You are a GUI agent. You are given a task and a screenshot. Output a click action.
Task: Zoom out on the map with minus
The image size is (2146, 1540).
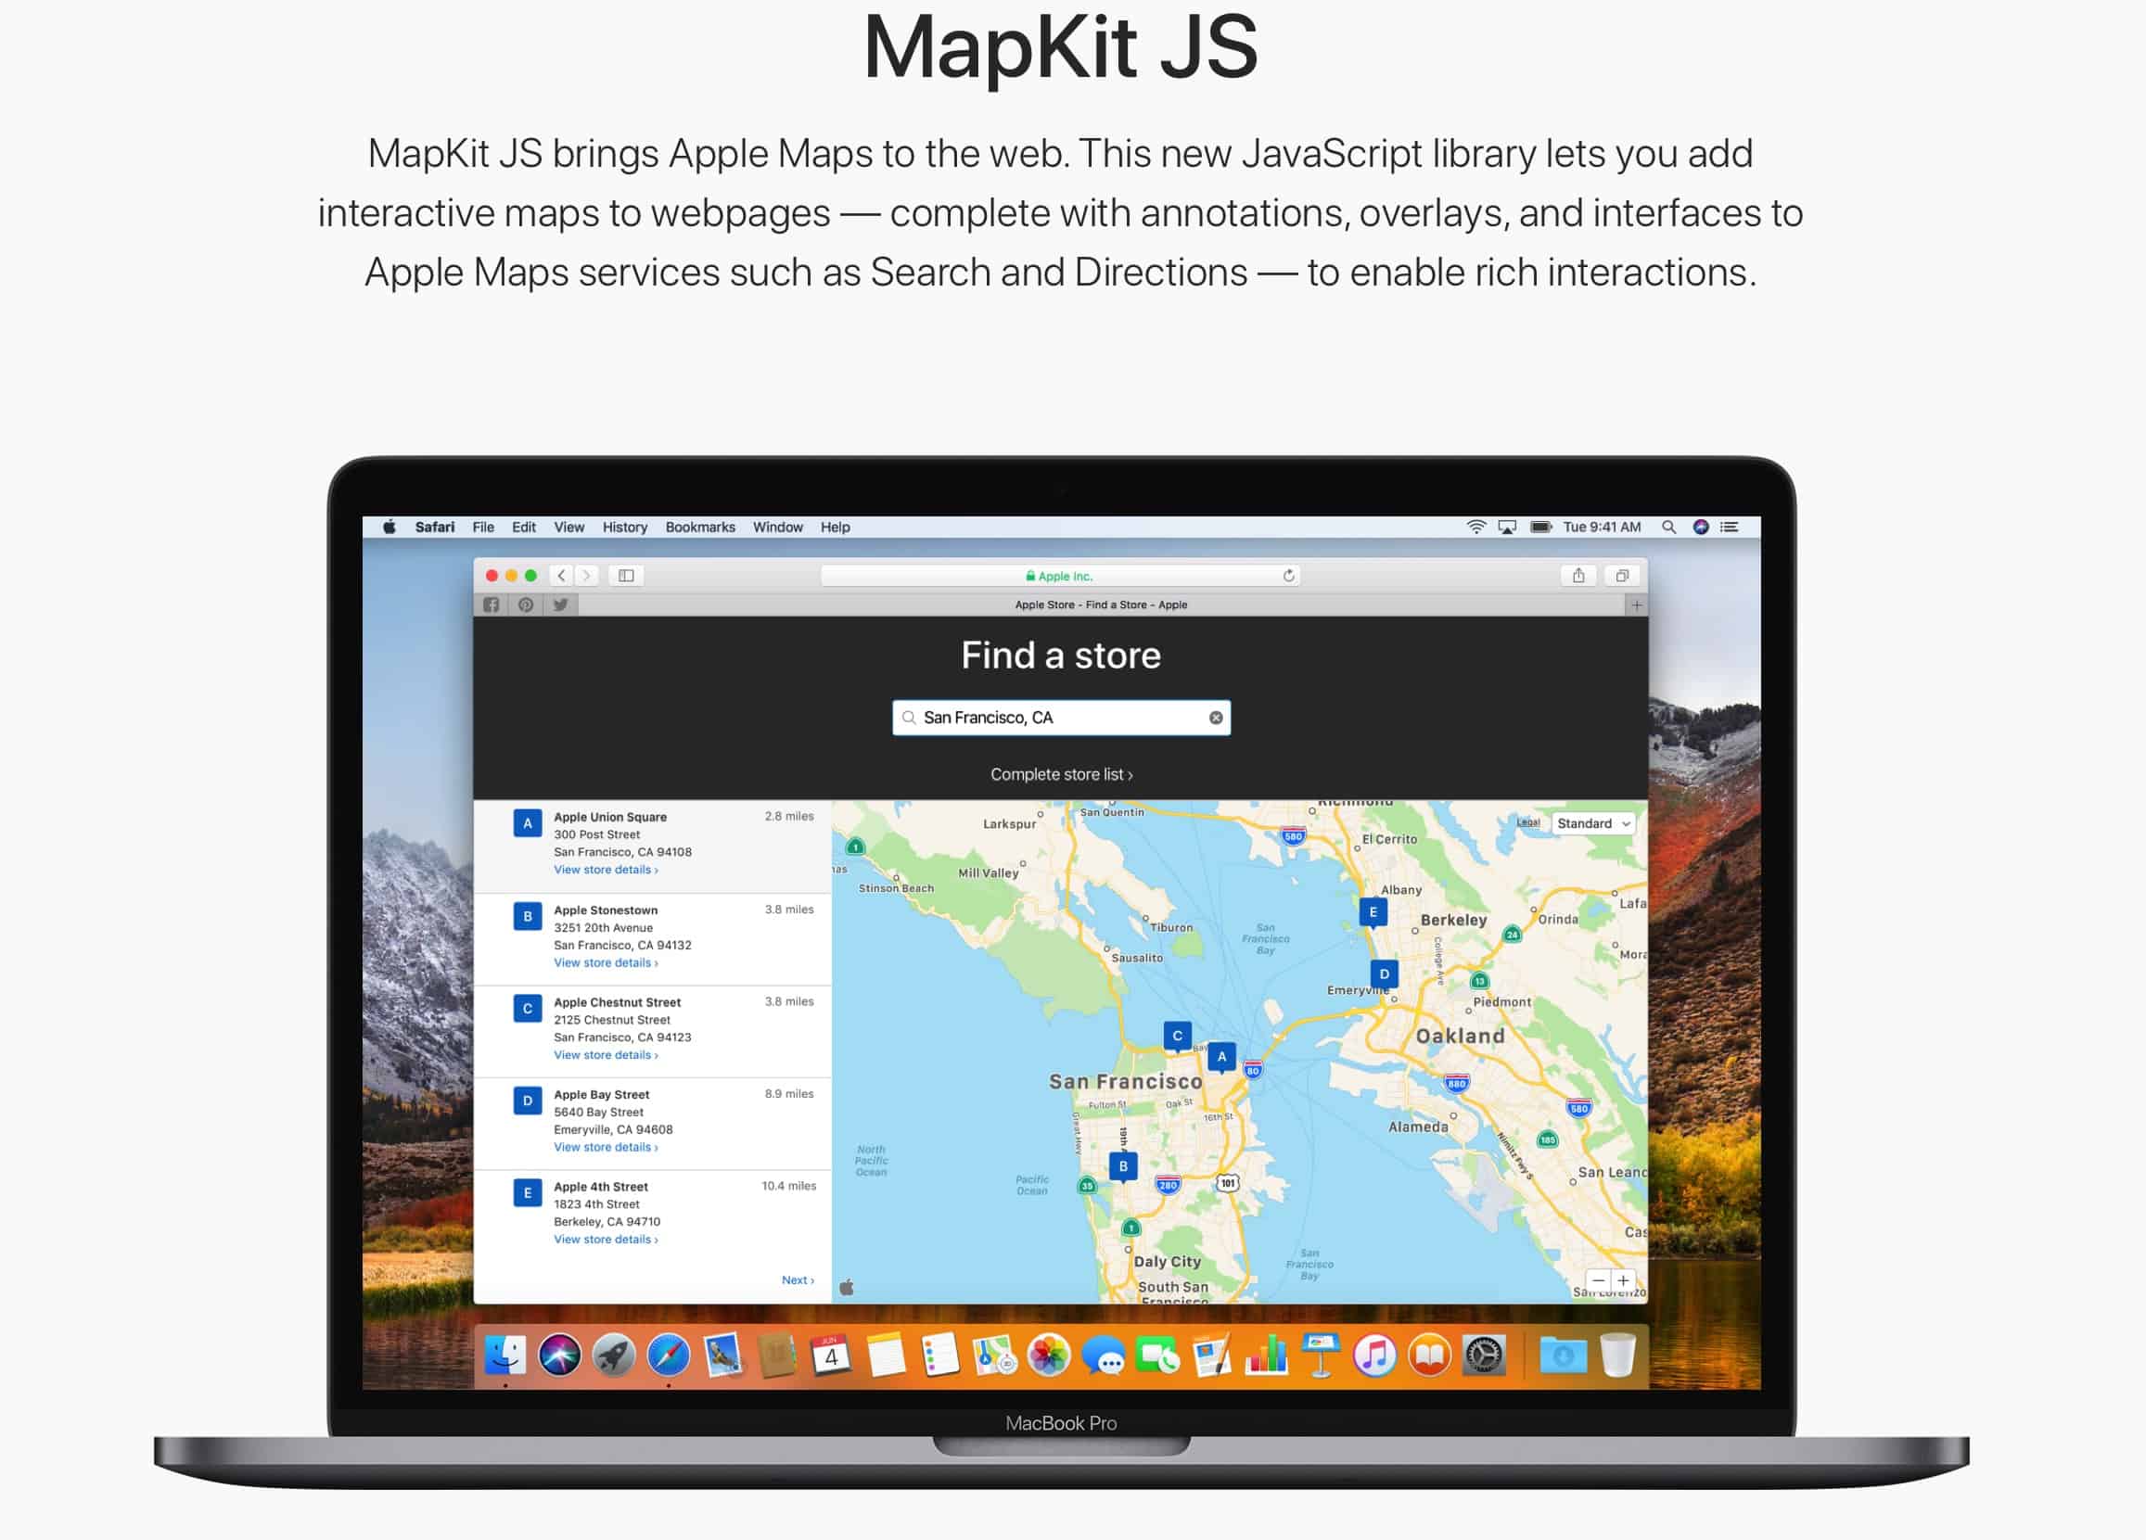(x=1598, y=1280)
